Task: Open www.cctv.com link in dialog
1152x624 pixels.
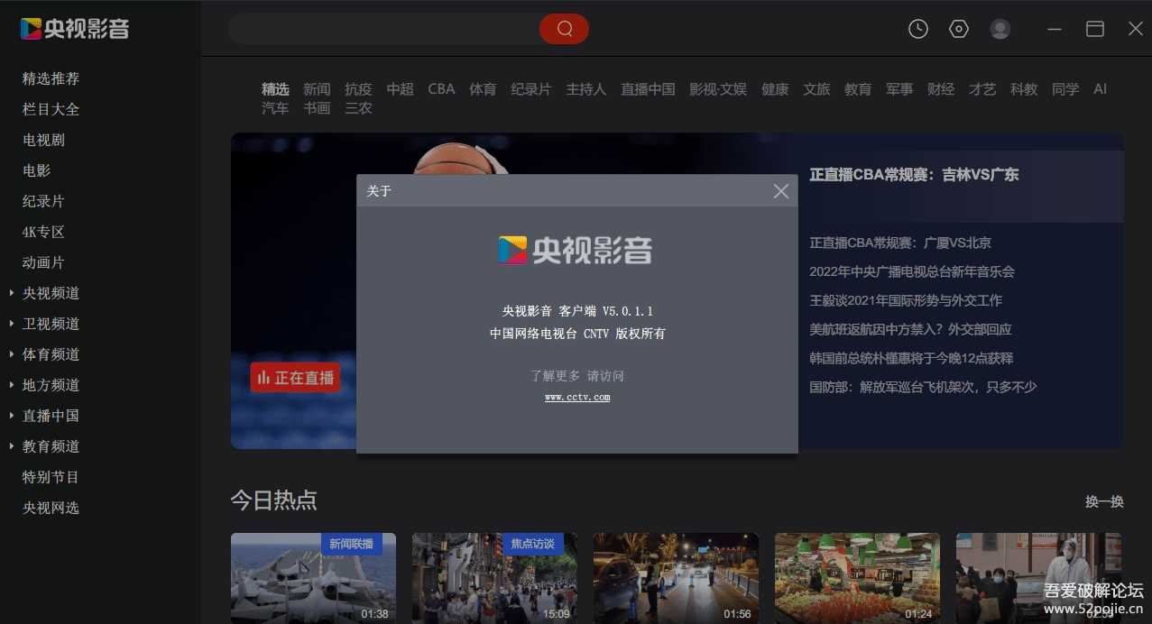Action: (x=577, y=397)
